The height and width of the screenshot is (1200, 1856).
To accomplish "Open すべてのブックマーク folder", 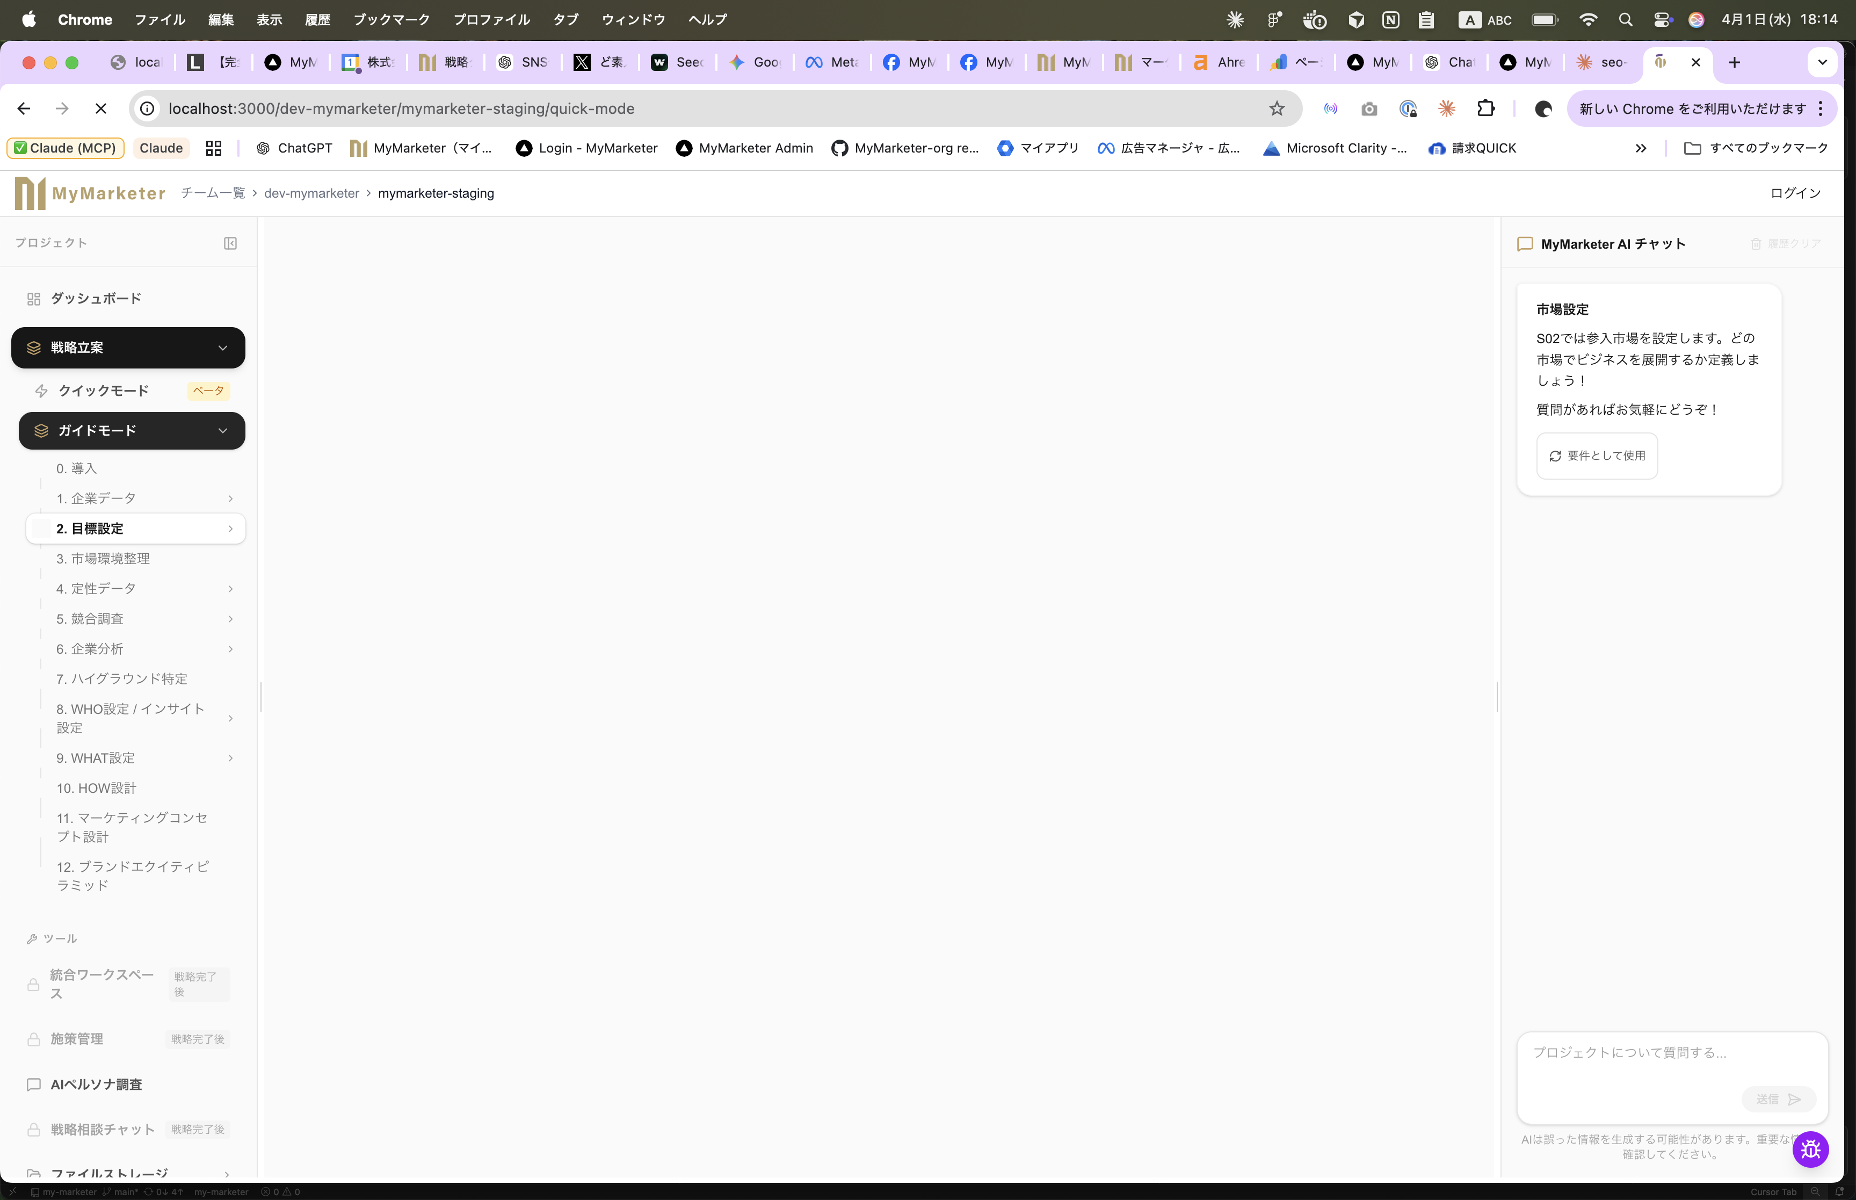I will pyautogui.click(x=1756, y=148).
